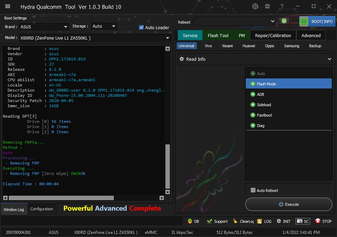
Task: Click the plus icon beside ADB
Action: (x=253, y=94)
